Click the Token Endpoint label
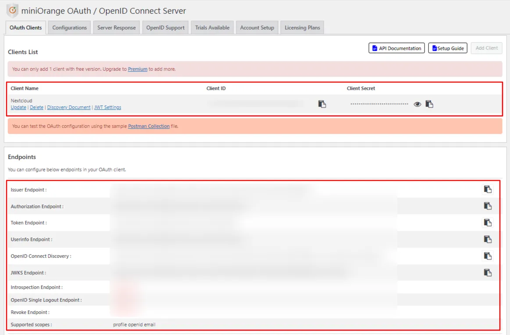Image resolution: width=510 pixels, height=335 pixels. (29, 223)
